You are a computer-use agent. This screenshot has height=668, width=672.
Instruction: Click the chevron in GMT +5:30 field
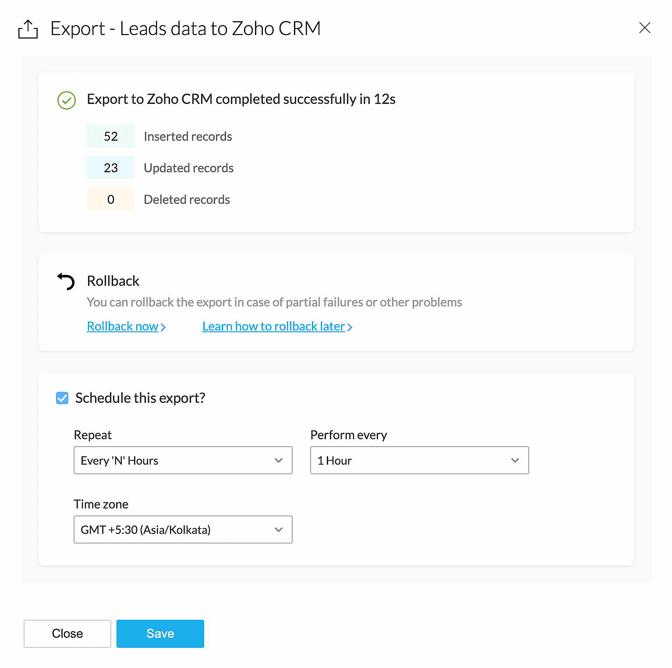click(279, 529)
